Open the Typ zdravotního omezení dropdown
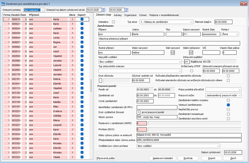 [140, 71]
